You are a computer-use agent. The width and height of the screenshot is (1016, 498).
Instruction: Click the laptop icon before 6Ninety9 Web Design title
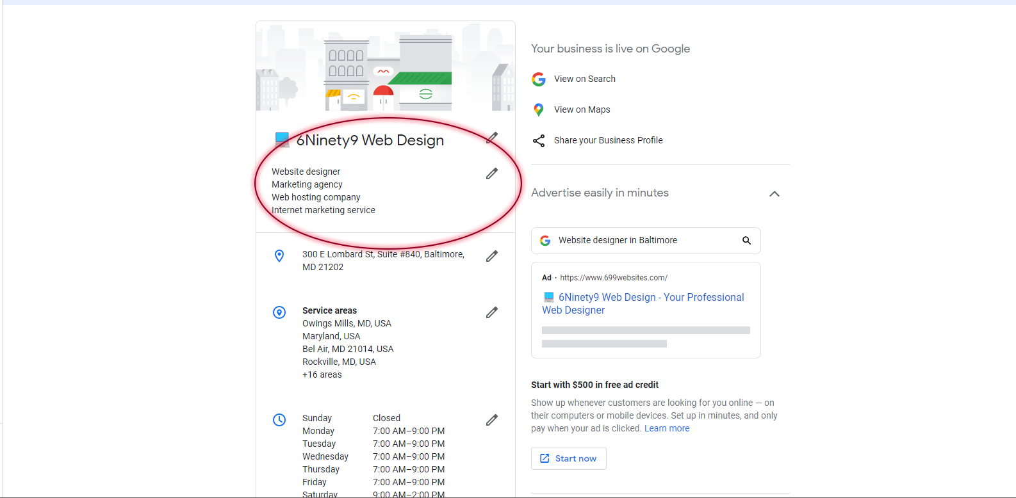click(282, 140)
